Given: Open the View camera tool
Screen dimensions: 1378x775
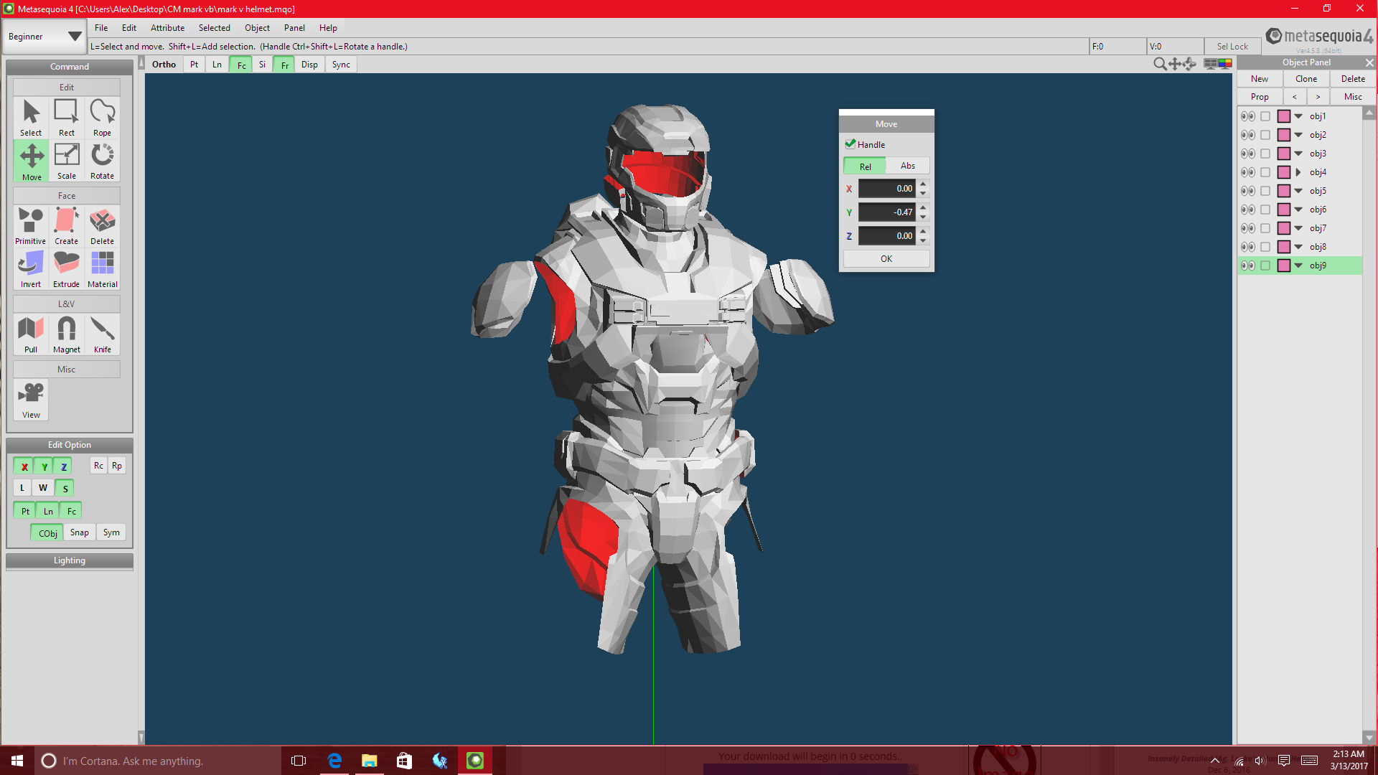Looking at the screenshot, I should [x=31, y=400].
